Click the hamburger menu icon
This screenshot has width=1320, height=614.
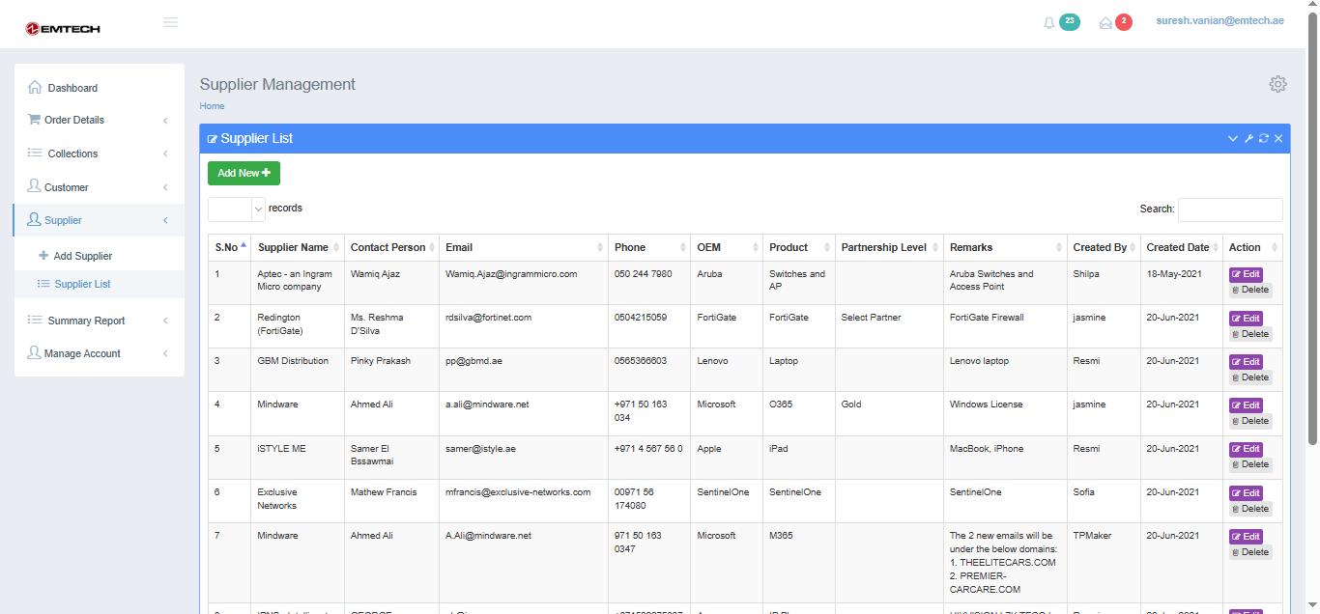point(171,22)
